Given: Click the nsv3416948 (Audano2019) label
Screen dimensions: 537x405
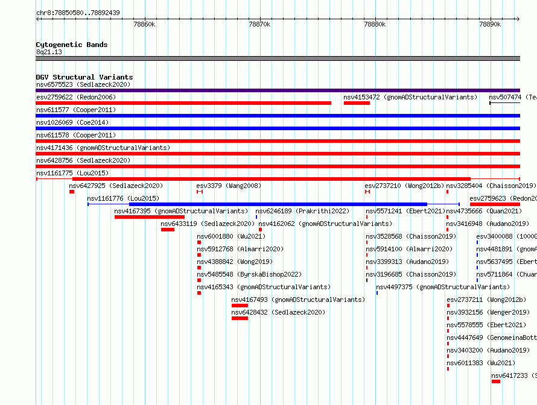Looking at the screenshot, I should coord(488,224).
